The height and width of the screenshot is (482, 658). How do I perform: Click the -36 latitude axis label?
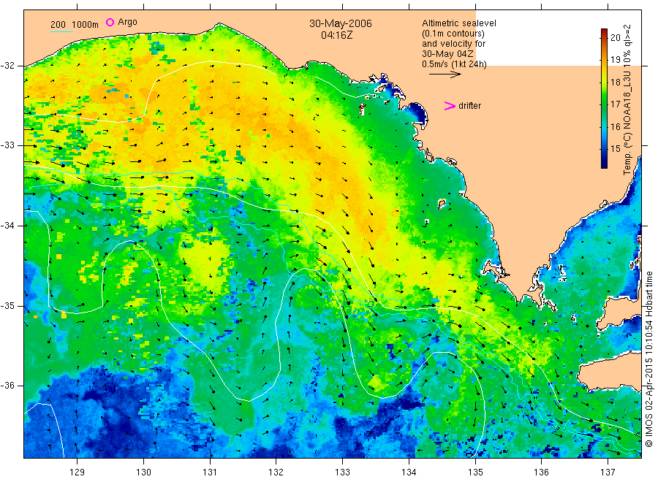coord(7,386)
